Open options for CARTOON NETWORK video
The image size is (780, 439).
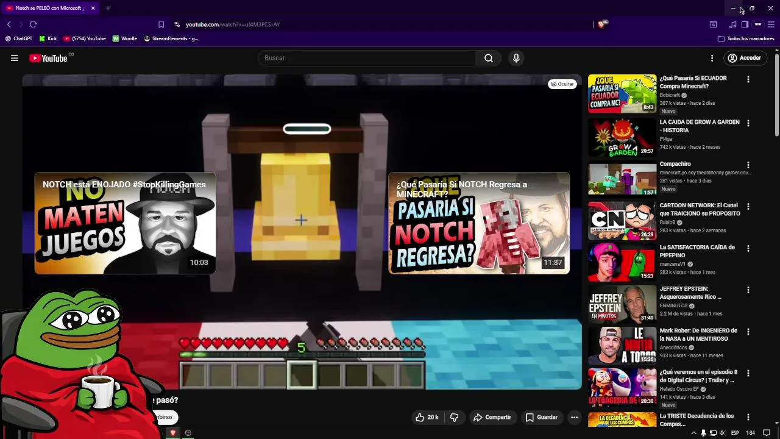click(748, 206)
